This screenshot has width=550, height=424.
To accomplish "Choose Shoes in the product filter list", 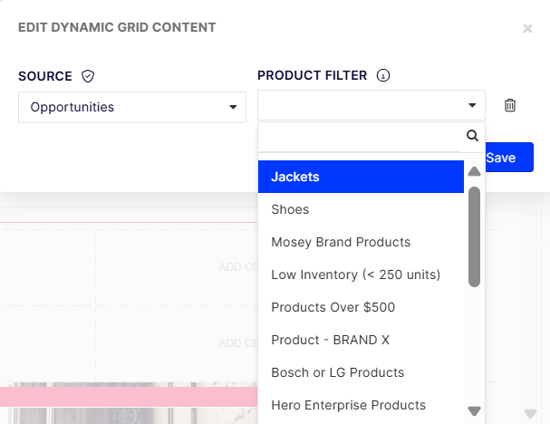I will coord(361,209).
